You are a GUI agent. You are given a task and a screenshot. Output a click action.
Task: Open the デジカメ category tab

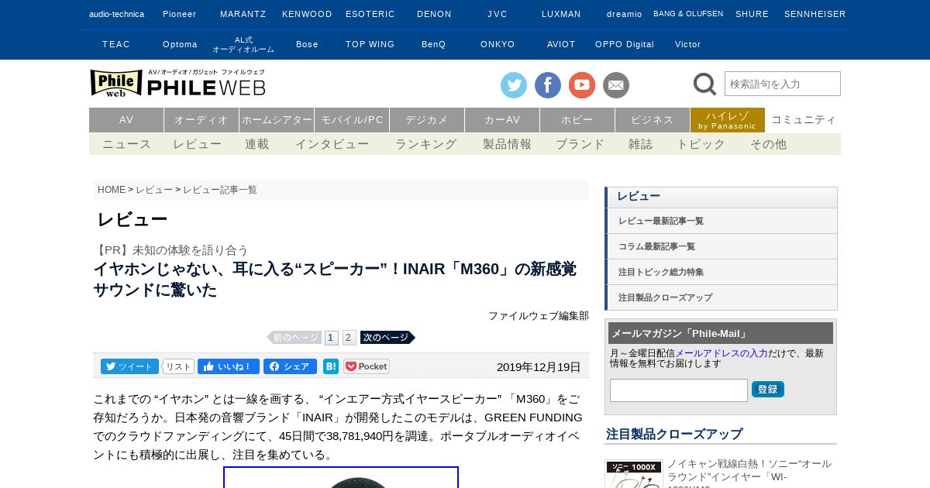427,120
